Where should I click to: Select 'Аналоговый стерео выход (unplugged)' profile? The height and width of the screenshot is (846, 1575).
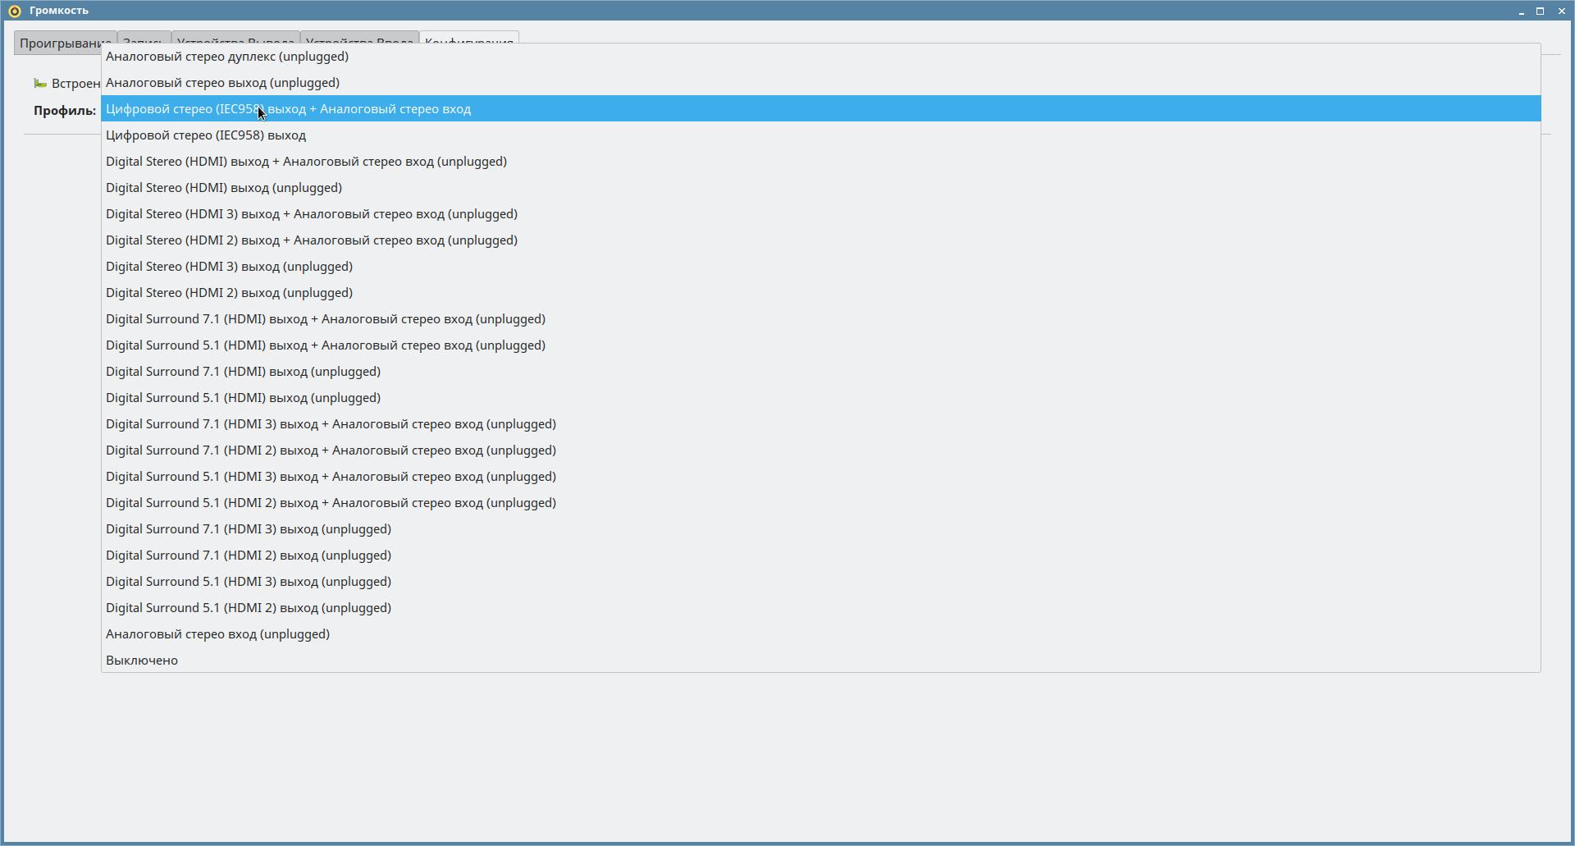coord(820,83)
